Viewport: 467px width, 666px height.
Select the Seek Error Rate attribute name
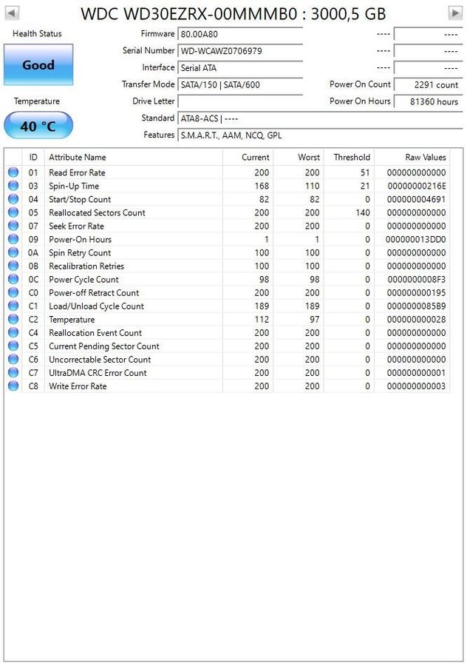pos(76,226)
